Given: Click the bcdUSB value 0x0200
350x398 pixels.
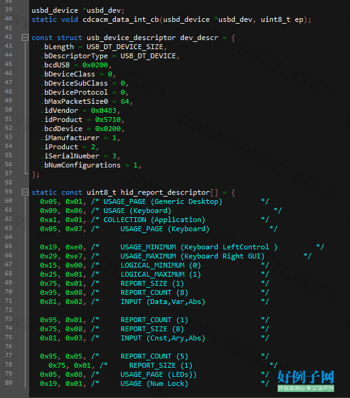Looking at the screenshot, I should [x=95, y=66].
